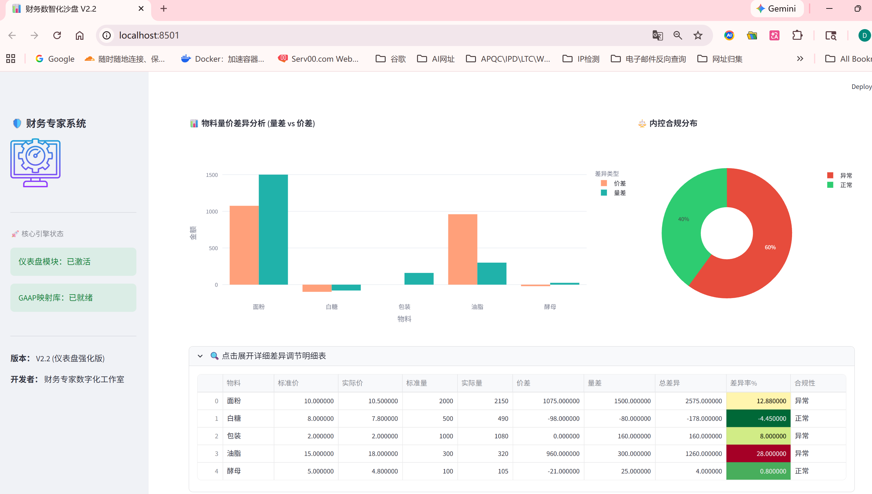Click the Gemini button
The height and width of the screenshot is (494, 872).
(x=777, y=8)
